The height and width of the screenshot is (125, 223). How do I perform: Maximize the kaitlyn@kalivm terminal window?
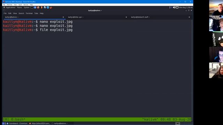click(x=189, y=10)
